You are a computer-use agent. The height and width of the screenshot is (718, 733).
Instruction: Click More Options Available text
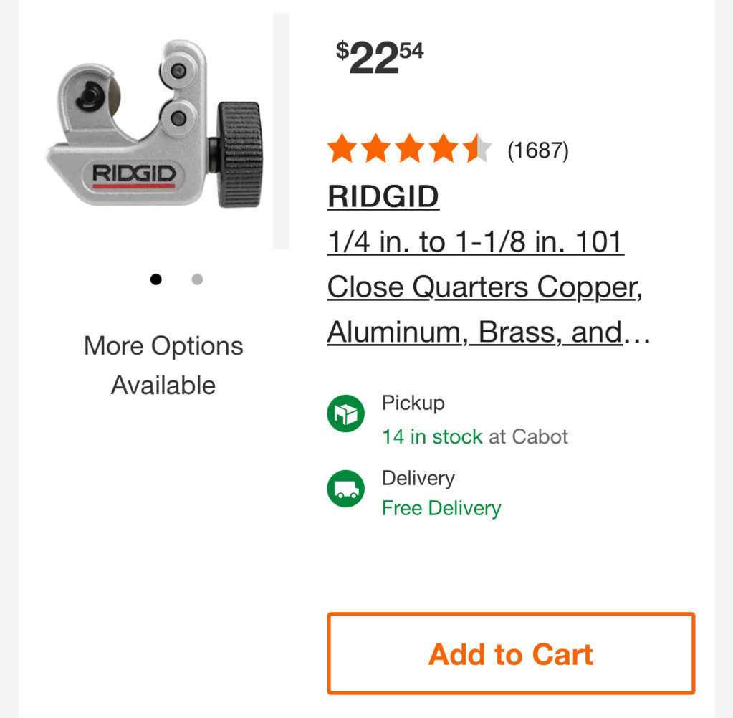[163, 365]
